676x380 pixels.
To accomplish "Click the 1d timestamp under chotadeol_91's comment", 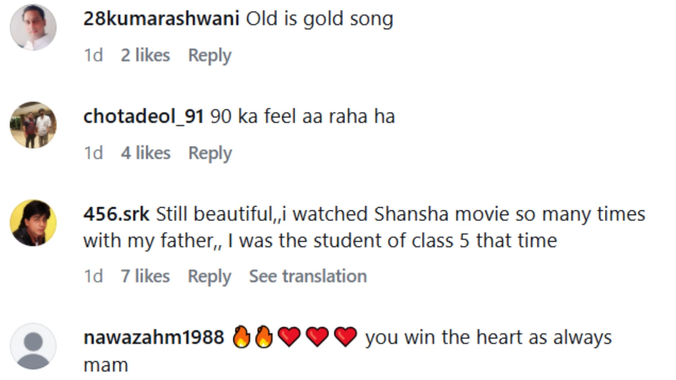I will pyautogui.click(x=93, y=153).
